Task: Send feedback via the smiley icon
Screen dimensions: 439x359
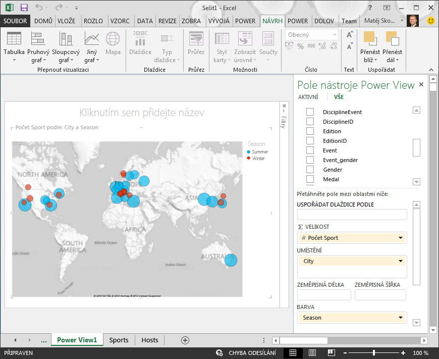Action: [430, 21]
